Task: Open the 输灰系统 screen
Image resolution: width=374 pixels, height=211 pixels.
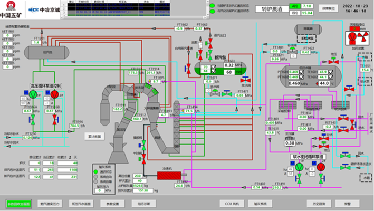Action: point(260,204)
